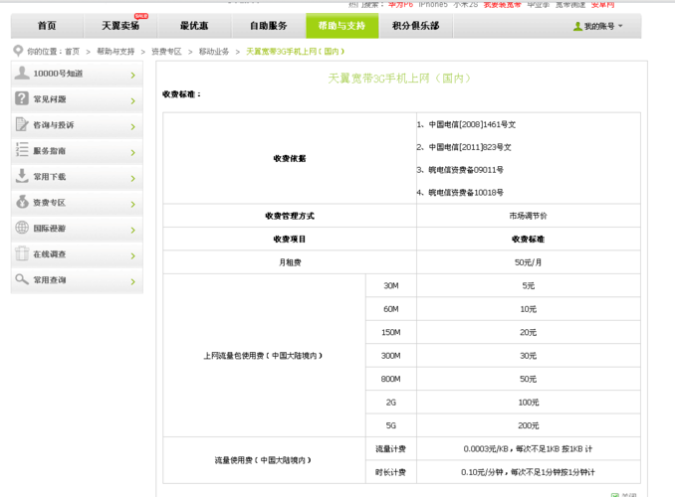Click the 国际漫游 globe icon
The height and width of the screenshot is (497, 675).
(x=22, y=227)
